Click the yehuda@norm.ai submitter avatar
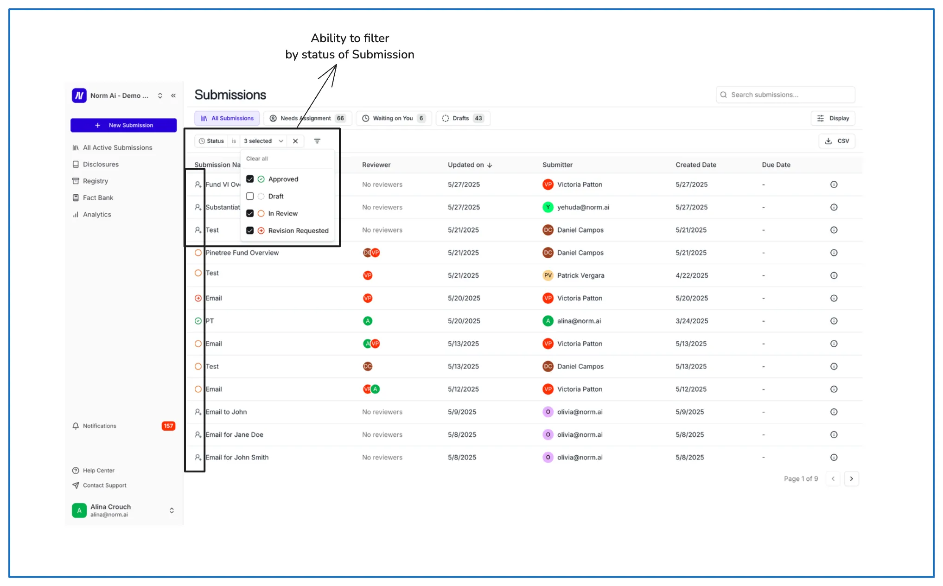The height and width of the screenshot is (586, 943). coord(548,207)
